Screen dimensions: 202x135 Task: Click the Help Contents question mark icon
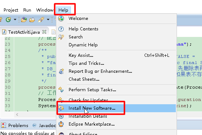click(61, 29)
